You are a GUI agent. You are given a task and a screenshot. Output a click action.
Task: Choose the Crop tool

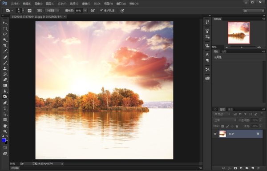coord(5,45)
